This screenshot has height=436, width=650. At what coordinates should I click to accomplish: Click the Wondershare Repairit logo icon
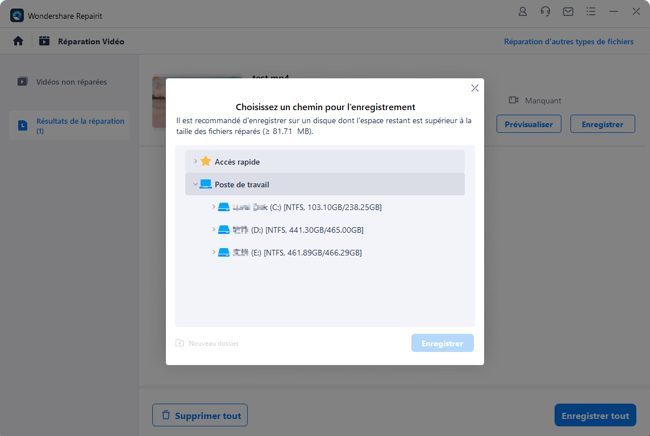coord(17,16)
